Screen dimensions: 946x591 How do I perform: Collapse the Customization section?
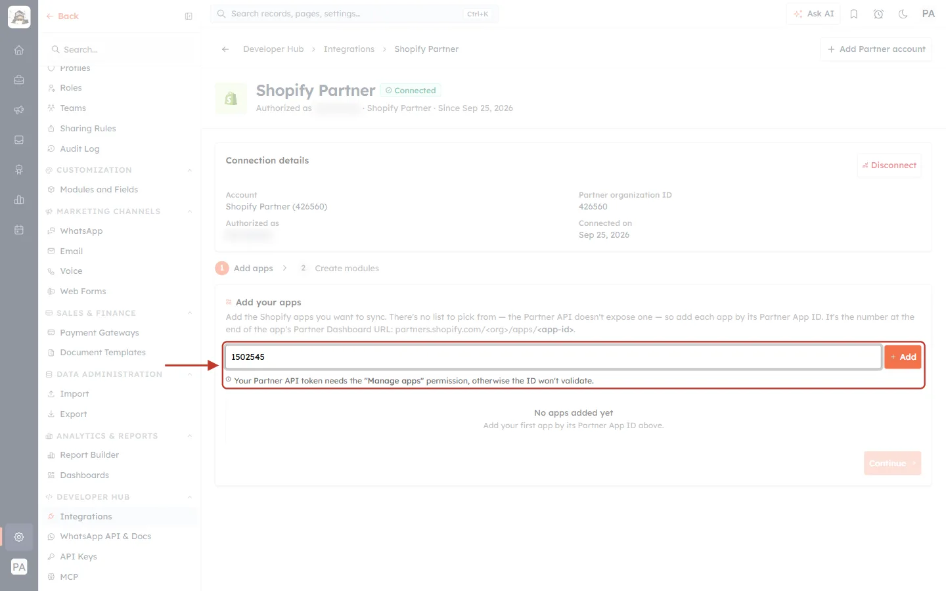(190, 170)
